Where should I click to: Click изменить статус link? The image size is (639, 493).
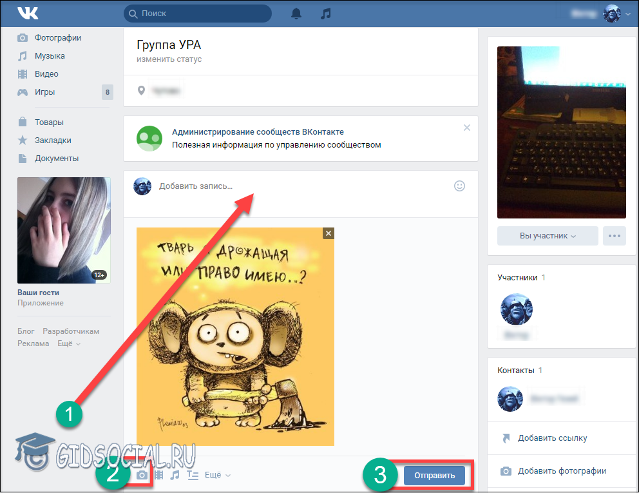pyautogui.click(x=169, y=59)
